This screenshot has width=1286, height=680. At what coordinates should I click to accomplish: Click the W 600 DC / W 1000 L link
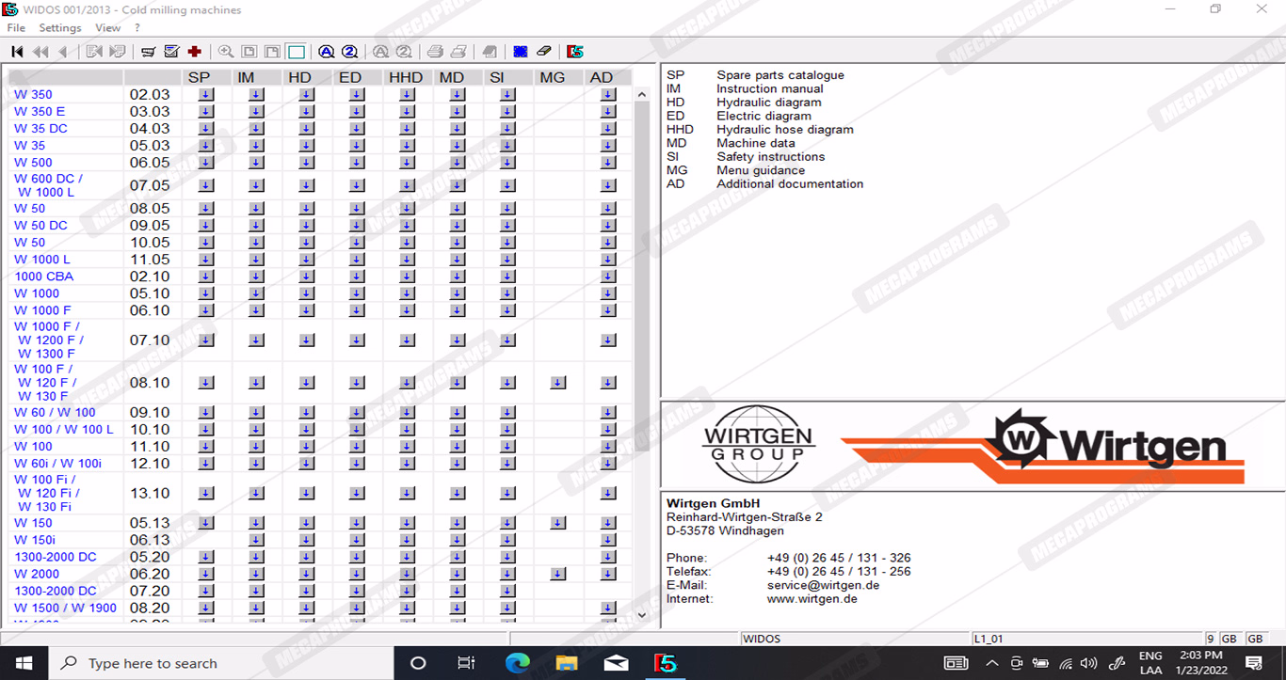click(x=48, y=185)
